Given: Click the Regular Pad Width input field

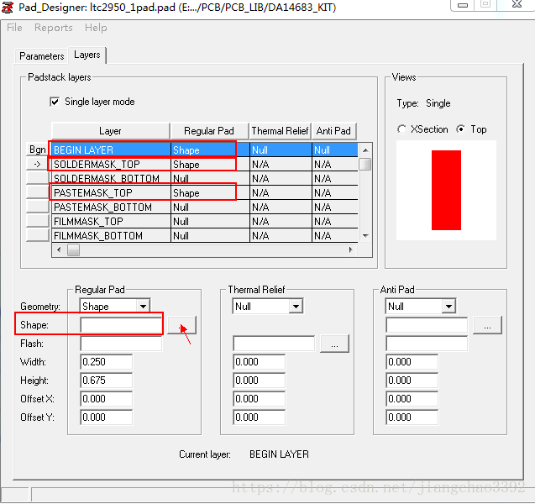Looking at the screenshot, I should pos(106,362).
